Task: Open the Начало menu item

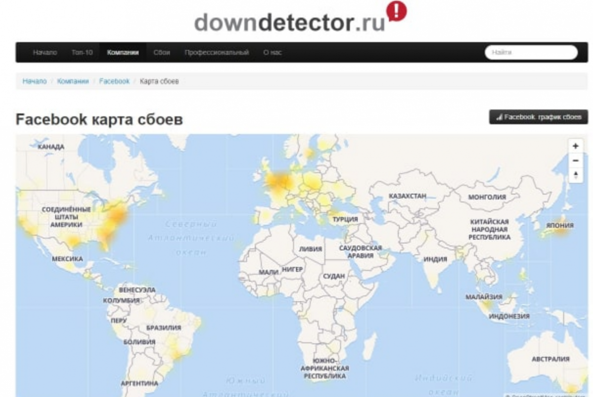Action: [x=45, y=52]
